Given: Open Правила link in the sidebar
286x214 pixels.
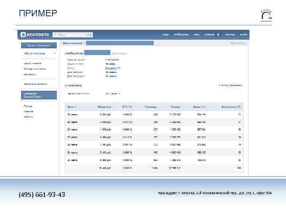Looking at the screenshot, I should point(29,111).
